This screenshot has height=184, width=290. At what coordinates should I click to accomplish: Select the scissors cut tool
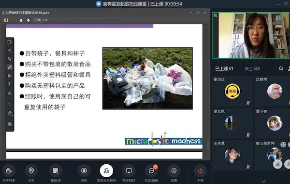10,93
